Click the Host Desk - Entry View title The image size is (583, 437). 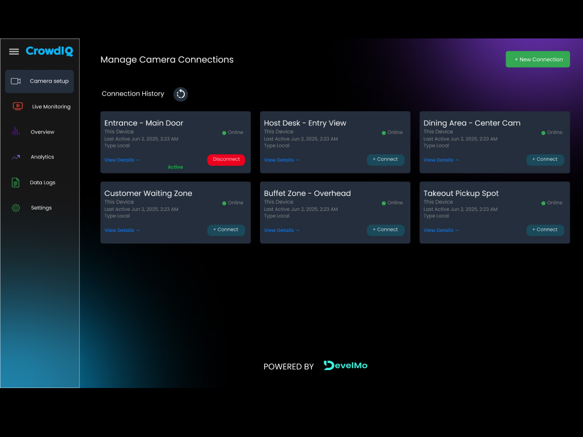coord(305,123)
